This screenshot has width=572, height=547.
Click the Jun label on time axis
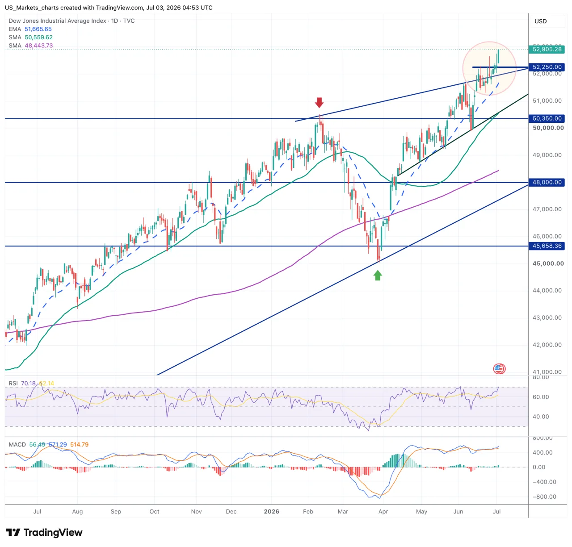click(458, 511)
